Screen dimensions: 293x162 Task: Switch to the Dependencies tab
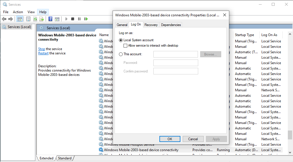[171, 25]
